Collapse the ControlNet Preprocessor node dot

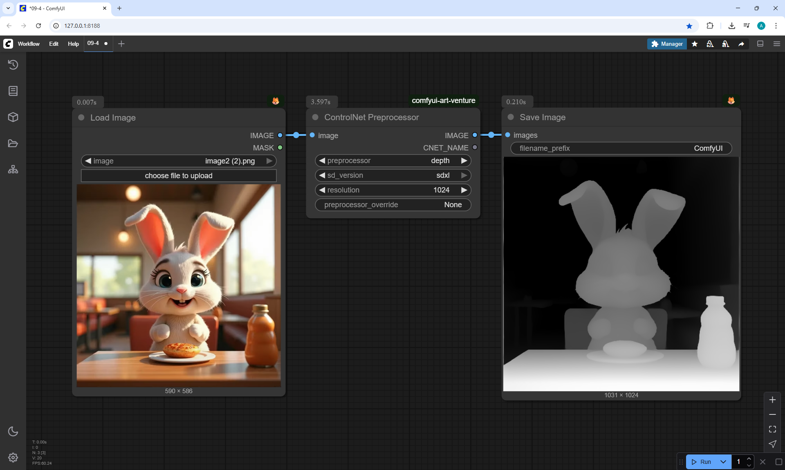(x=315, y=117)
